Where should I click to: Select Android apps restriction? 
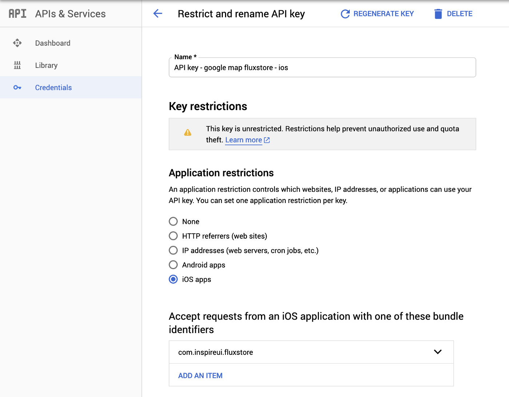coord(173,265)
